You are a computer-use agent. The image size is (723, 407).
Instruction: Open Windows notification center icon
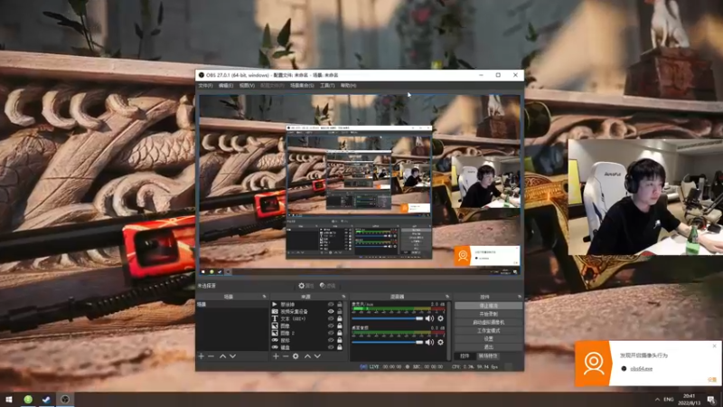712,400
